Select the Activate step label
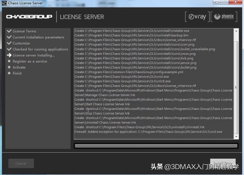The image size is (244, 175). [19, 67]
